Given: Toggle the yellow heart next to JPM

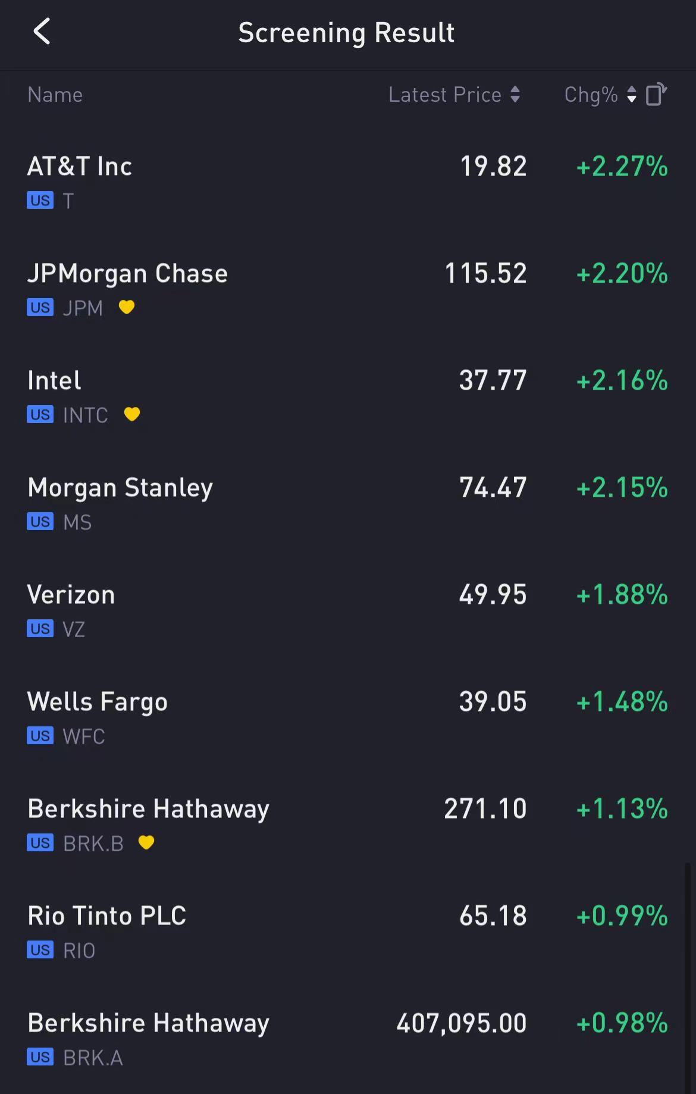Looking at the screenshot, I should (127, 307).
